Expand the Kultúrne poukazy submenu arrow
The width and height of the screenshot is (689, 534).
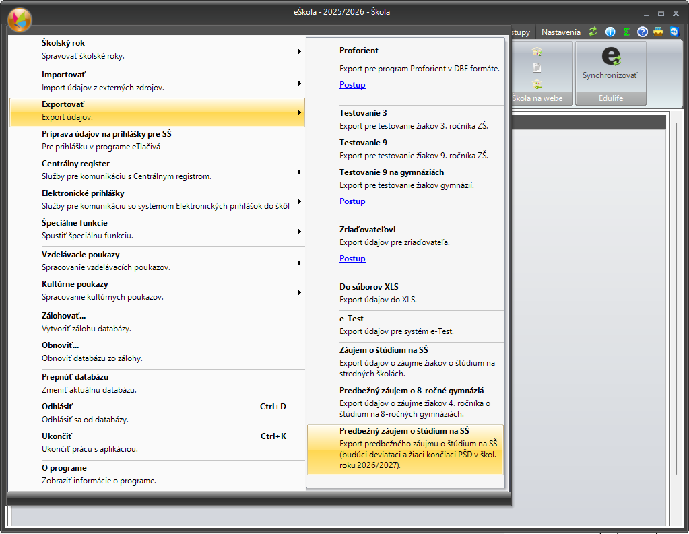(x=299, y=292)
